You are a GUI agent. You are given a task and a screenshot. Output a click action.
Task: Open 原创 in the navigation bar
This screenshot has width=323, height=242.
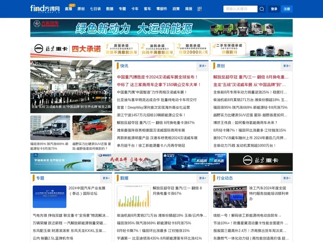click(81, 9)
